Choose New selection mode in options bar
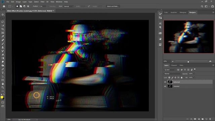The width and height of the screenshot is (215, 121). pos(17,6)
